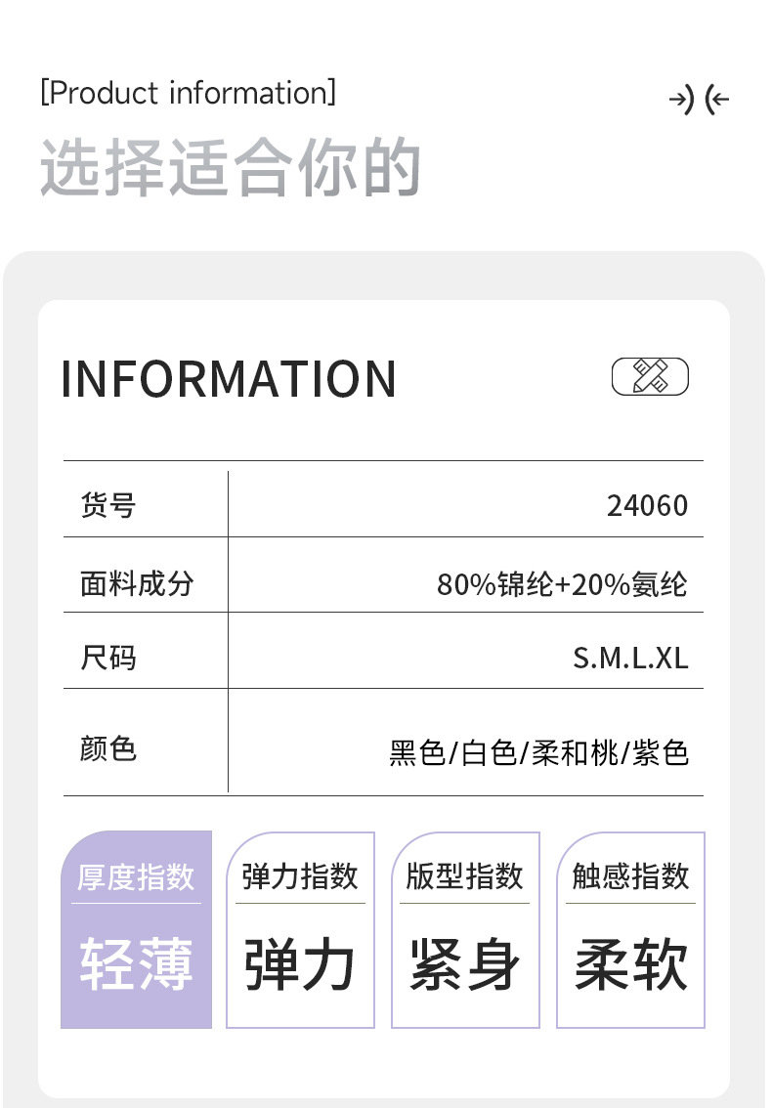Click the 尺码 row label
Image resolution: width=772 pixels, height=1108 pixels.
click(x=107, y=658)
